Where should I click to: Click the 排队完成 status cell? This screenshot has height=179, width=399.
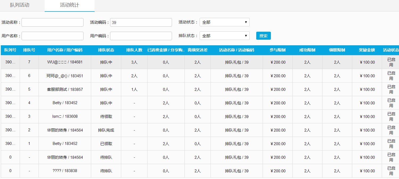106,130
